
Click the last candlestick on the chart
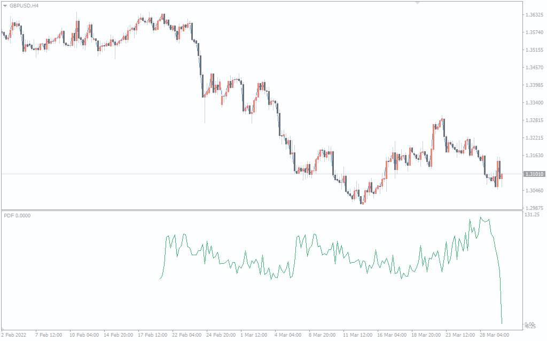(502, 176)
